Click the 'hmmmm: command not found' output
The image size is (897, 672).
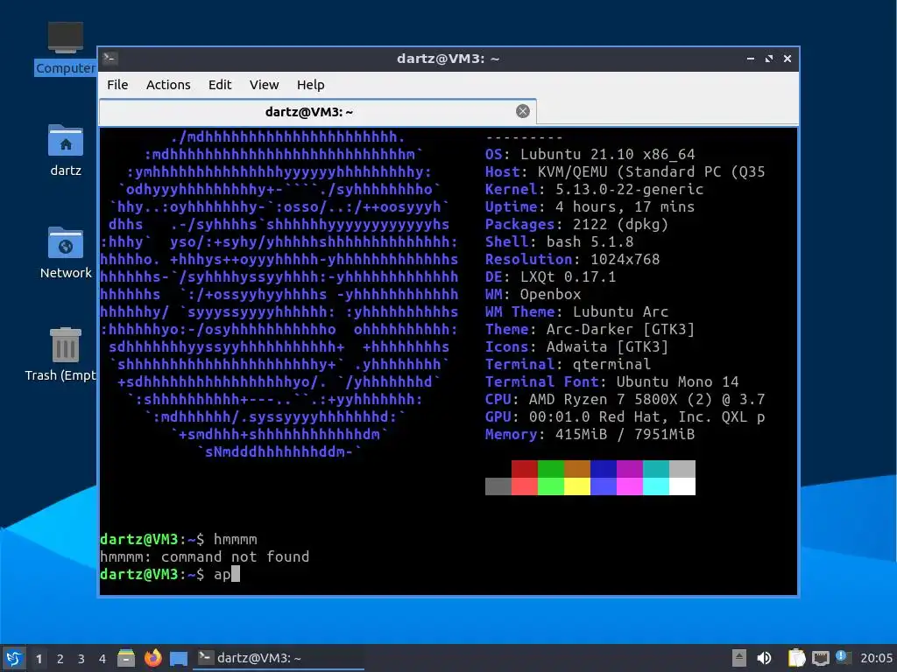coord(205,556)
